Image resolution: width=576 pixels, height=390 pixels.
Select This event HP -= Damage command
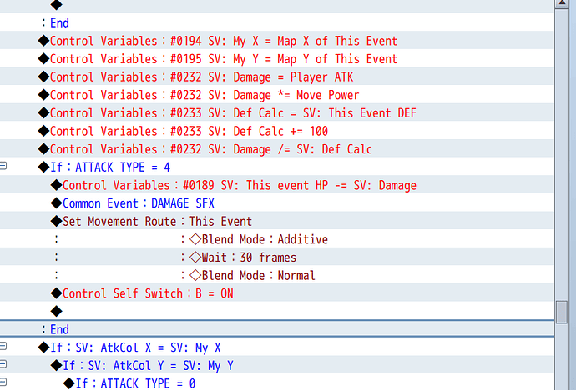(x=276, y=185)
